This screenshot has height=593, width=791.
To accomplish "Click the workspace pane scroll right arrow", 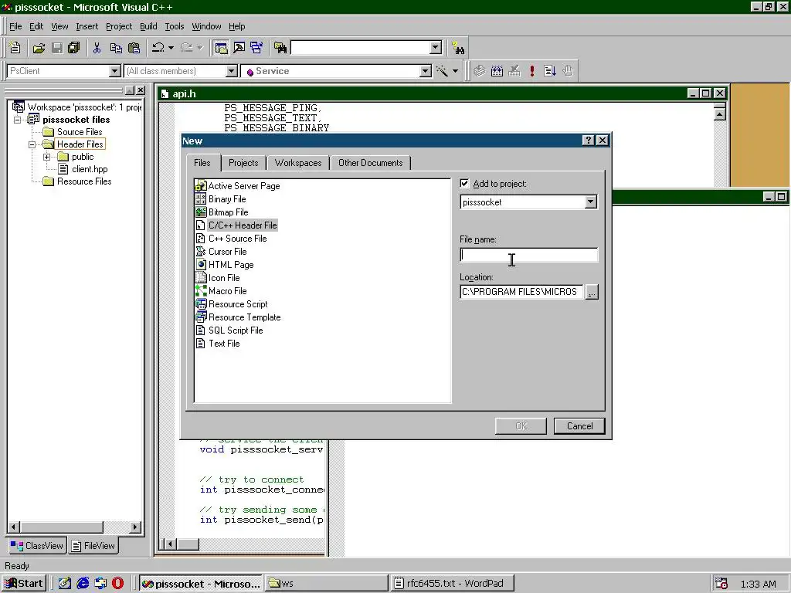I will [x=134, y=527].
